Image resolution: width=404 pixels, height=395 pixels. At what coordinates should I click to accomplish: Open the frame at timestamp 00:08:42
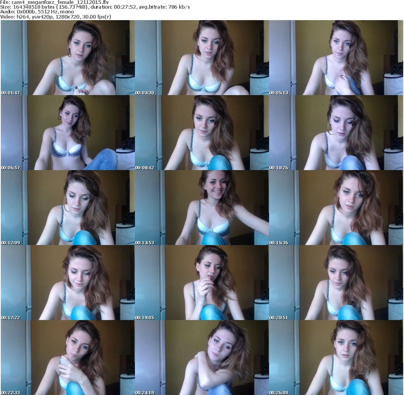202,133
